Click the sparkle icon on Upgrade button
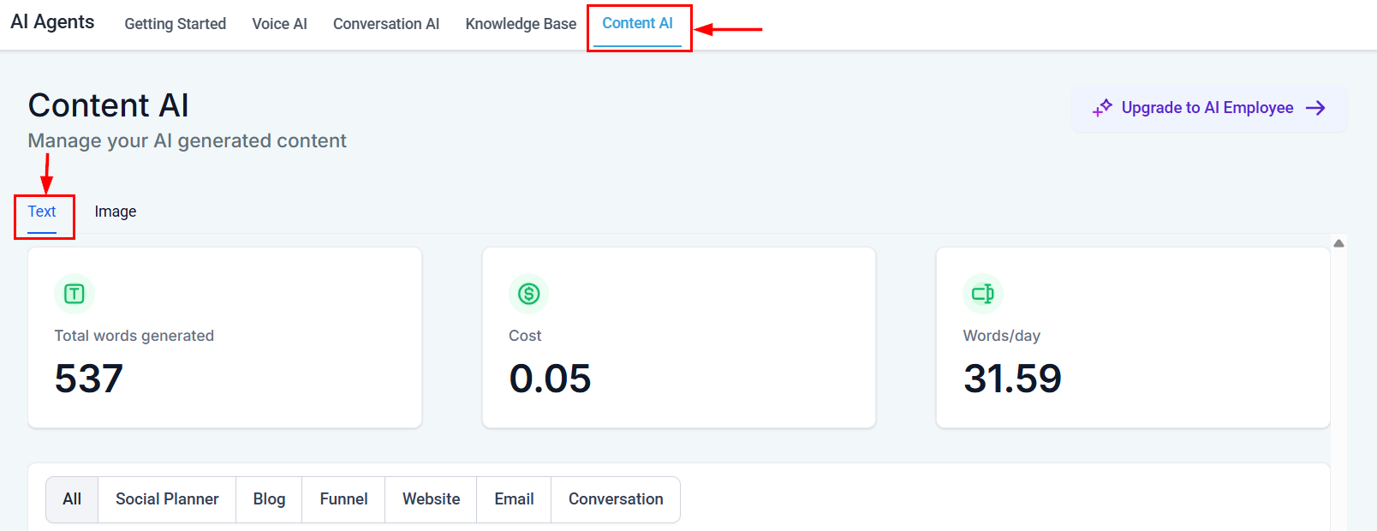1377x531 pixels. pyautogui.click(x=1103, y=107)
